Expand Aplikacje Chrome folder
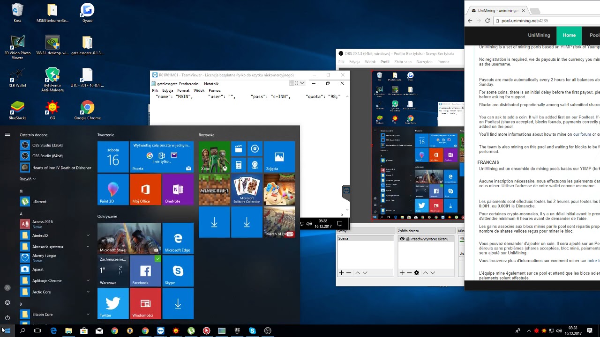Screen dimensions: 600x337 point(88,280)
